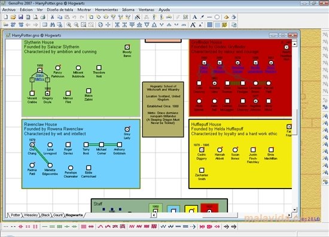The width and height of the screenshot is (329, 237).
Task: Click the redo arrow icon
Action: click(82, 17)
